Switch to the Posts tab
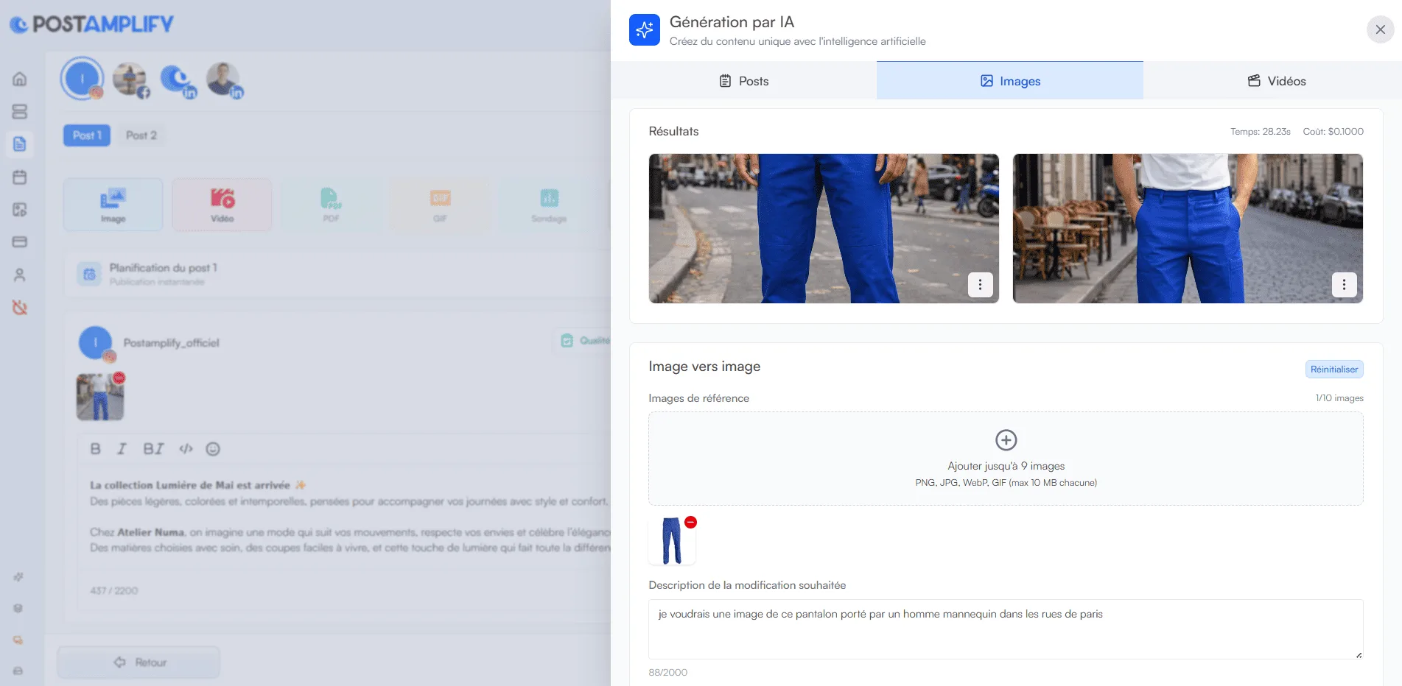This screenshot has height=686, width=1402. (x=743, y=81)
